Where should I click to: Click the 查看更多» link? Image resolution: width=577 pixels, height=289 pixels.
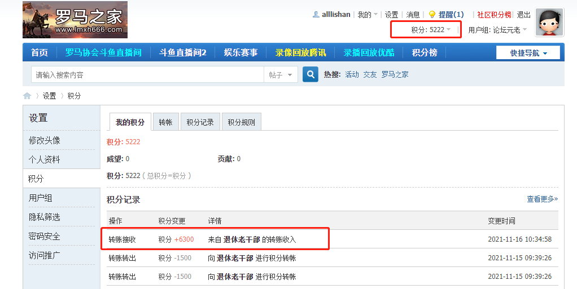point(542,199)
